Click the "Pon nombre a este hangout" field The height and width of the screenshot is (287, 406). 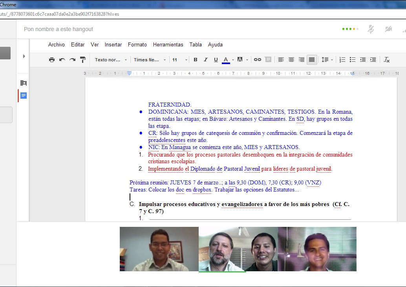click(59, 29)
